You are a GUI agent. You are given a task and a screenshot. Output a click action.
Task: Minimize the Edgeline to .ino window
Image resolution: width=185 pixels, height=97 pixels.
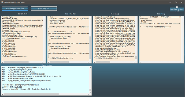(x=170, y=2)
